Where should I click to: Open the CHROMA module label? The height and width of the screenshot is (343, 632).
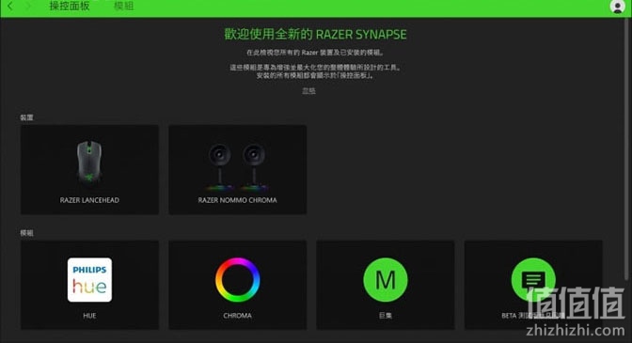(x=237, y=316)
